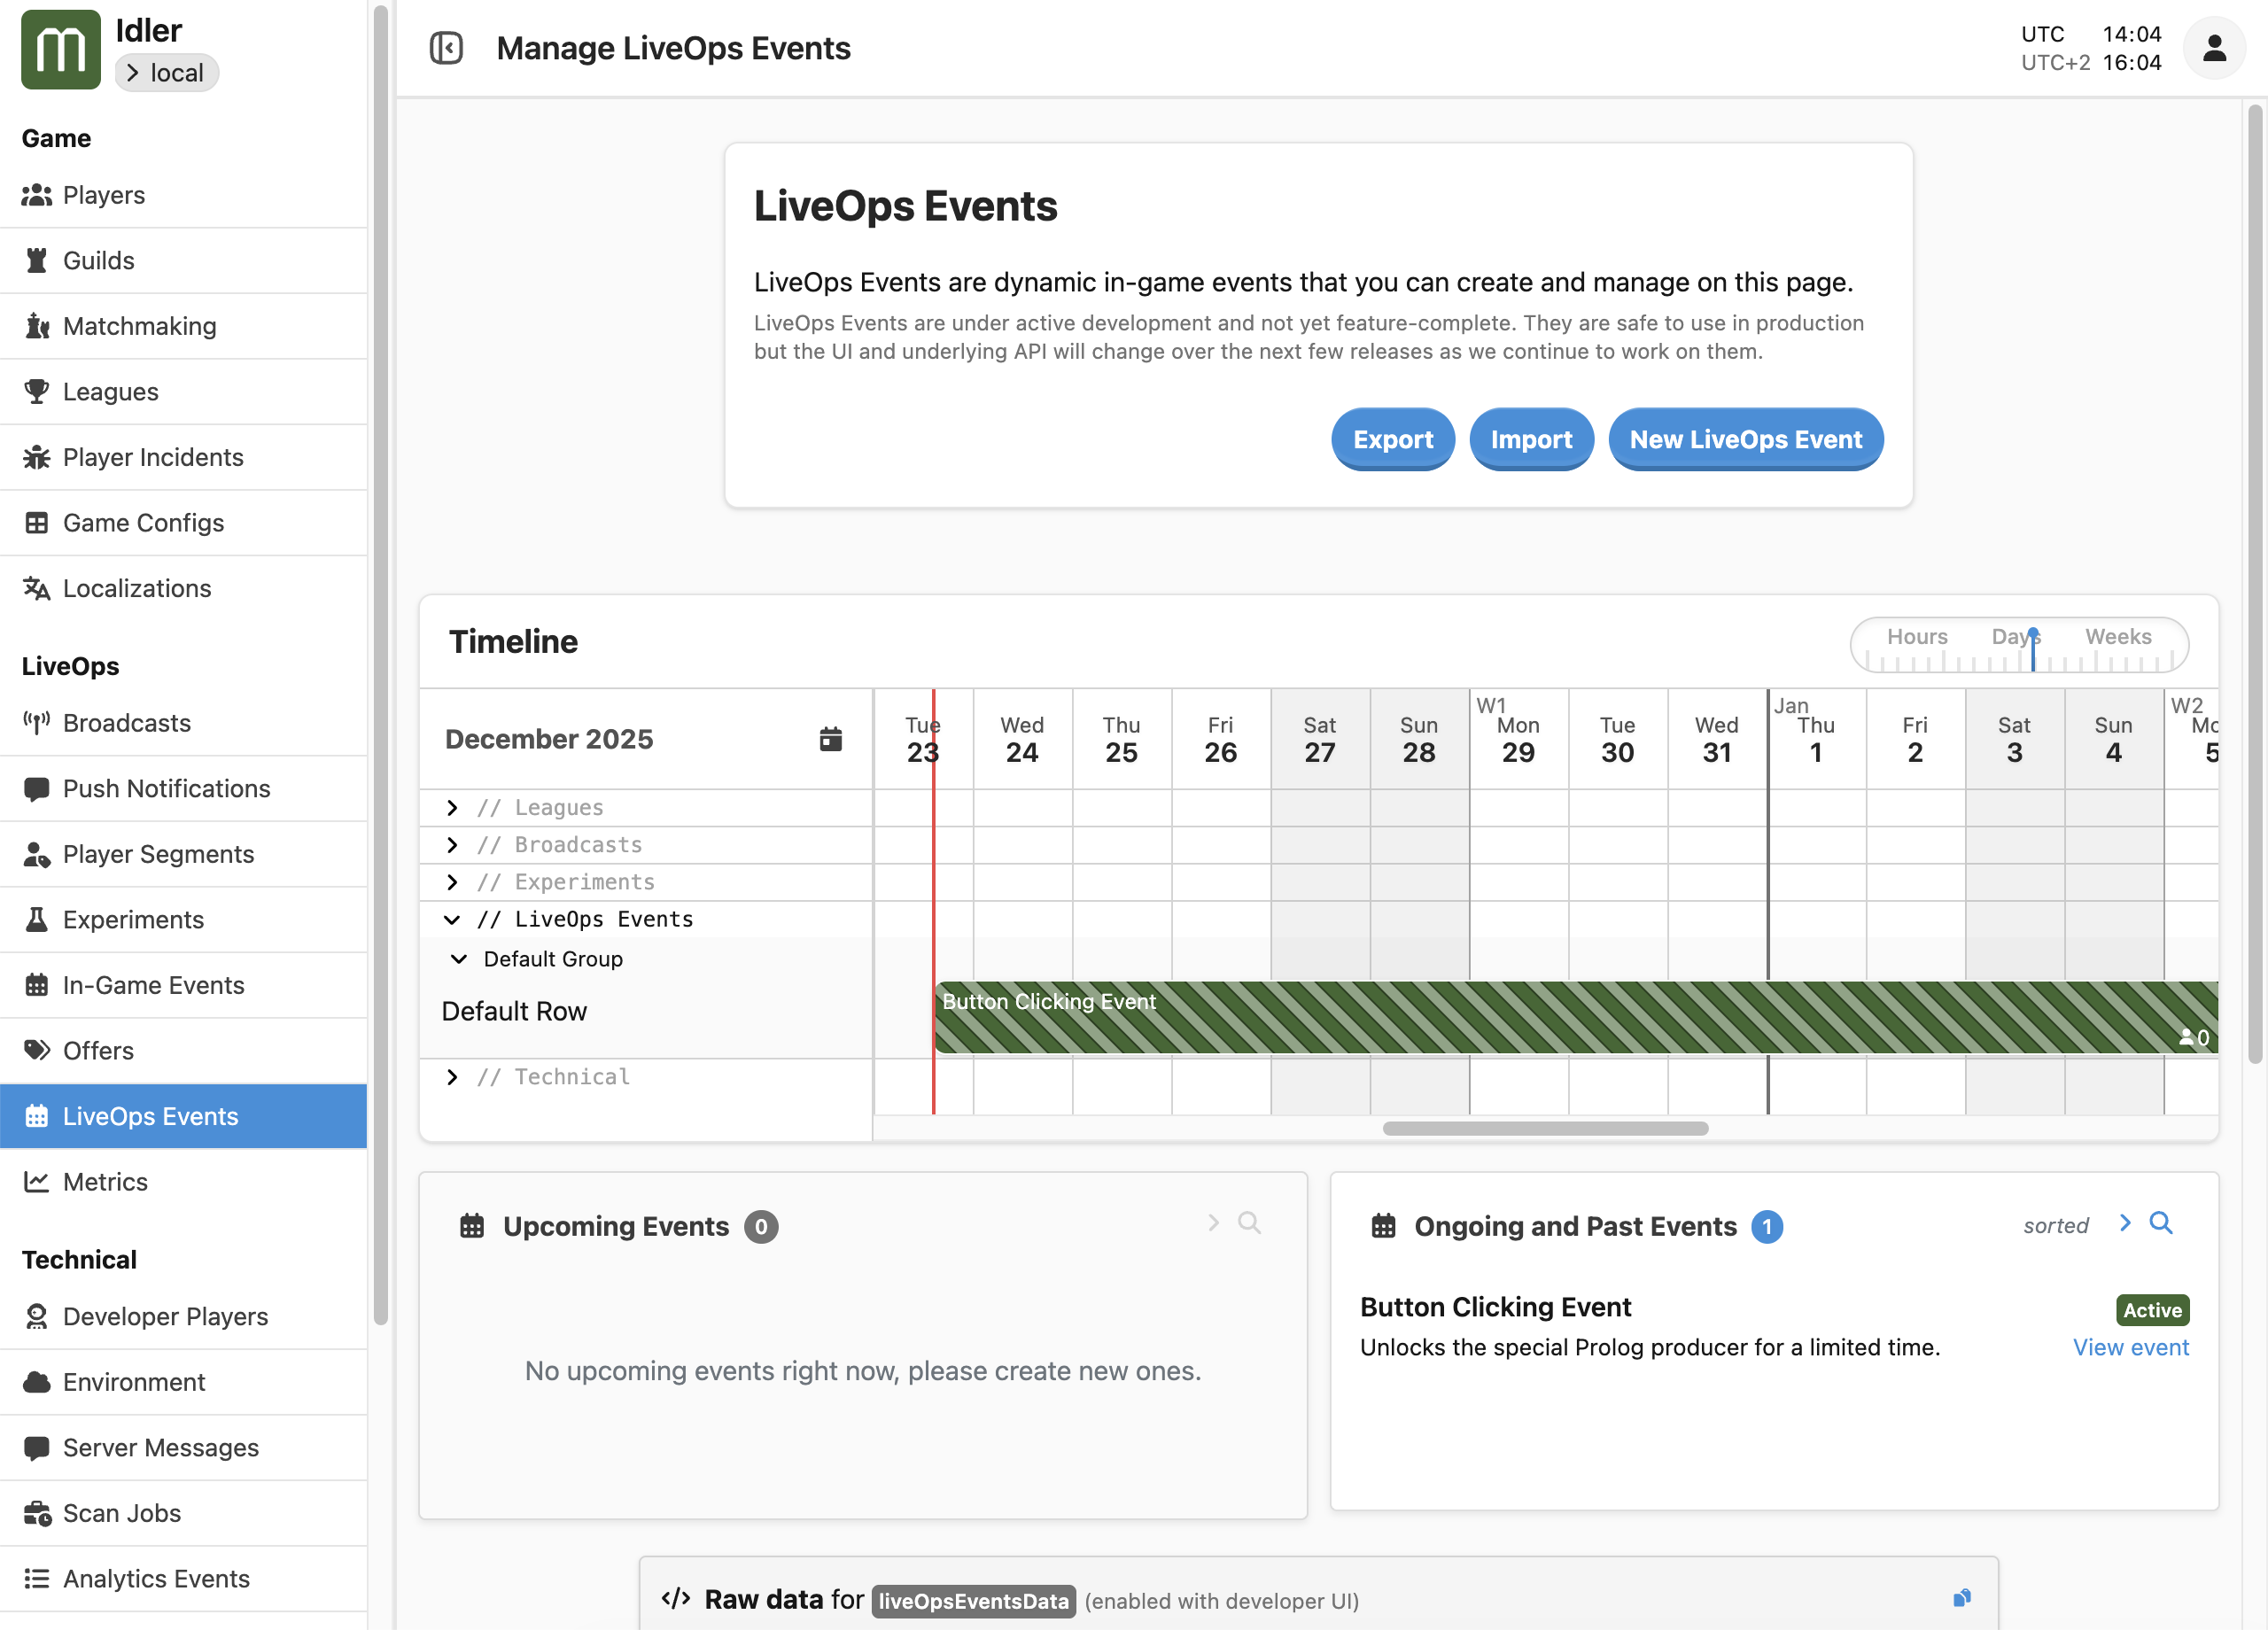This screenshot has width=2268, height=1630.
Task: Collapse the // LiveOps Events section
Action: click(x=452, y=920)
